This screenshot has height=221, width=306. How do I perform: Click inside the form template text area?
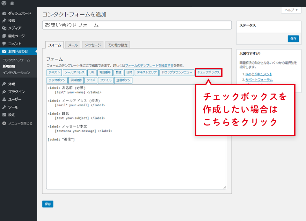(x=136, y=160)
